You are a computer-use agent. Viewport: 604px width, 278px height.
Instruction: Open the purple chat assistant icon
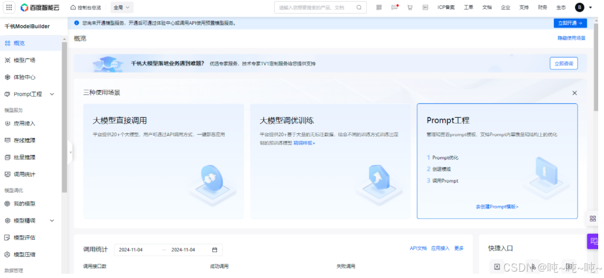[x=592, y=242]
